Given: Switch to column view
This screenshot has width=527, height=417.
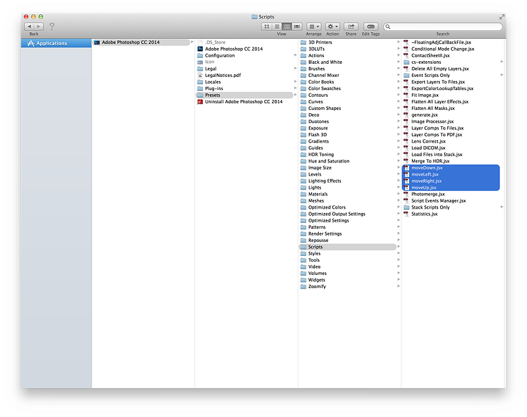Looking at the screenshot, I should click(287, 26).
